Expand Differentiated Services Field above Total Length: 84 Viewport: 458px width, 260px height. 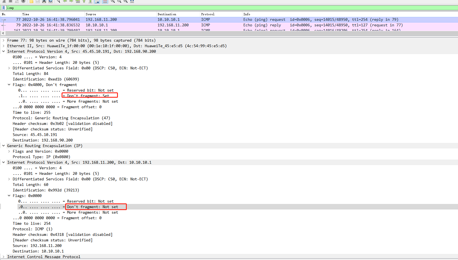pos(9,68)
